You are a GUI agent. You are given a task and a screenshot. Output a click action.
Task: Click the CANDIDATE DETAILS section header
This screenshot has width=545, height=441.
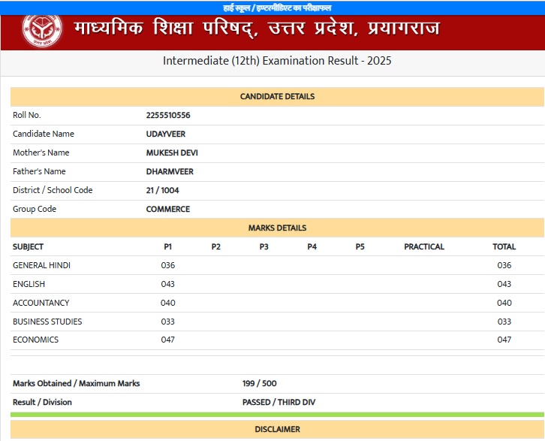(x=277, y=97)
